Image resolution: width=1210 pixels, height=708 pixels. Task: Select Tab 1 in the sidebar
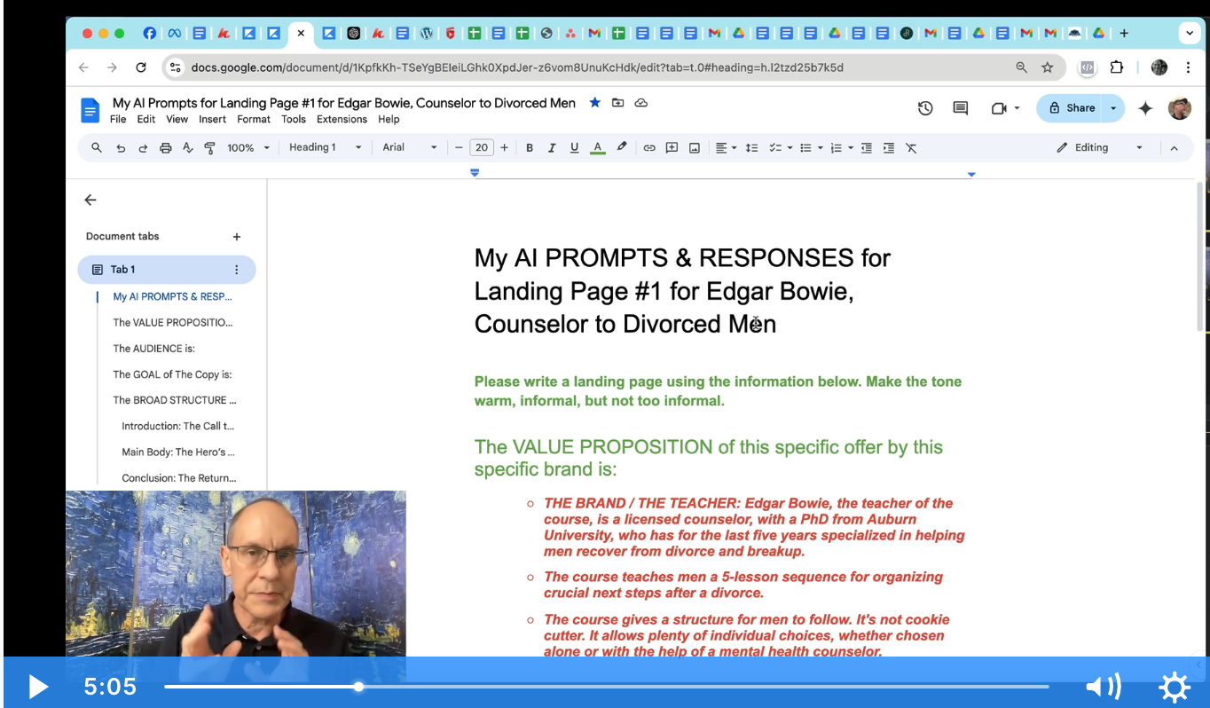tap(167, 270)
